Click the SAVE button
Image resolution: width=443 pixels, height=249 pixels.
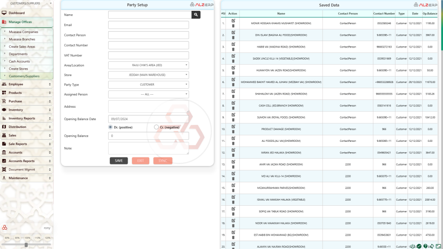click(119, 161)
